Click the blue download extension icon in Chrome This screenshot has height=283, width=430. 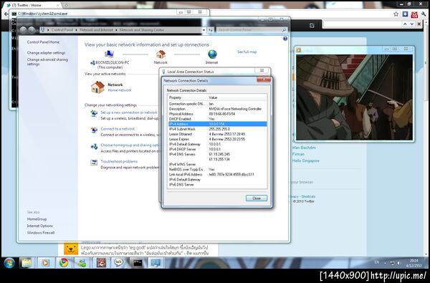405,14
